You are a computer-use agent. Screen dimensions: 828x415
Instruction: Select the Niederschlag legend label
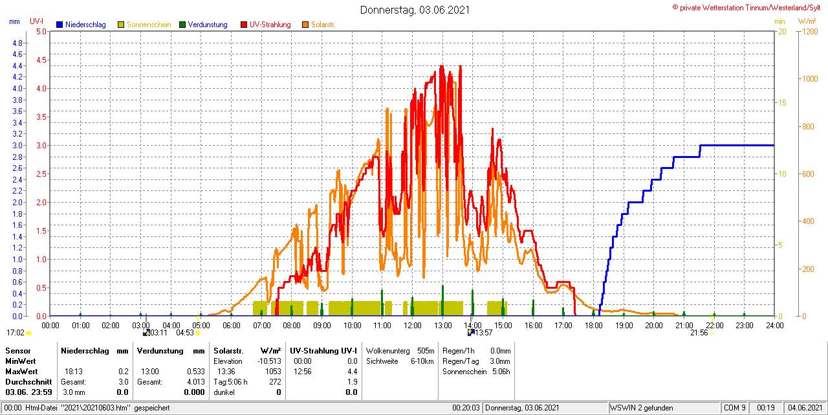[85, 25]
